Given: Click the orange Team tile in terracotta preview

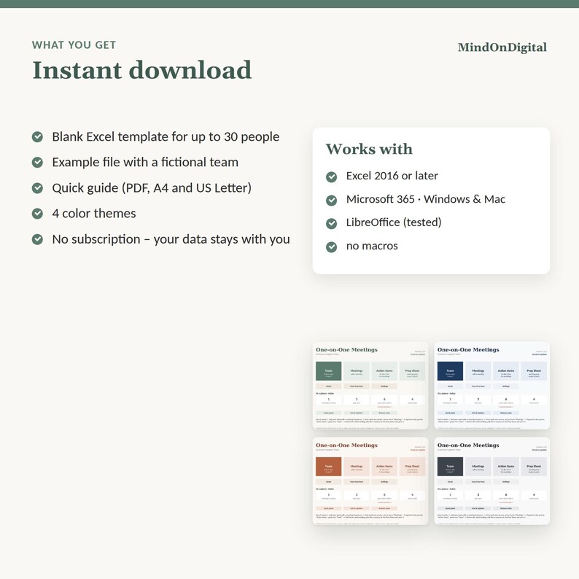Looking at the screenshot, I should [x=329, y=467].
